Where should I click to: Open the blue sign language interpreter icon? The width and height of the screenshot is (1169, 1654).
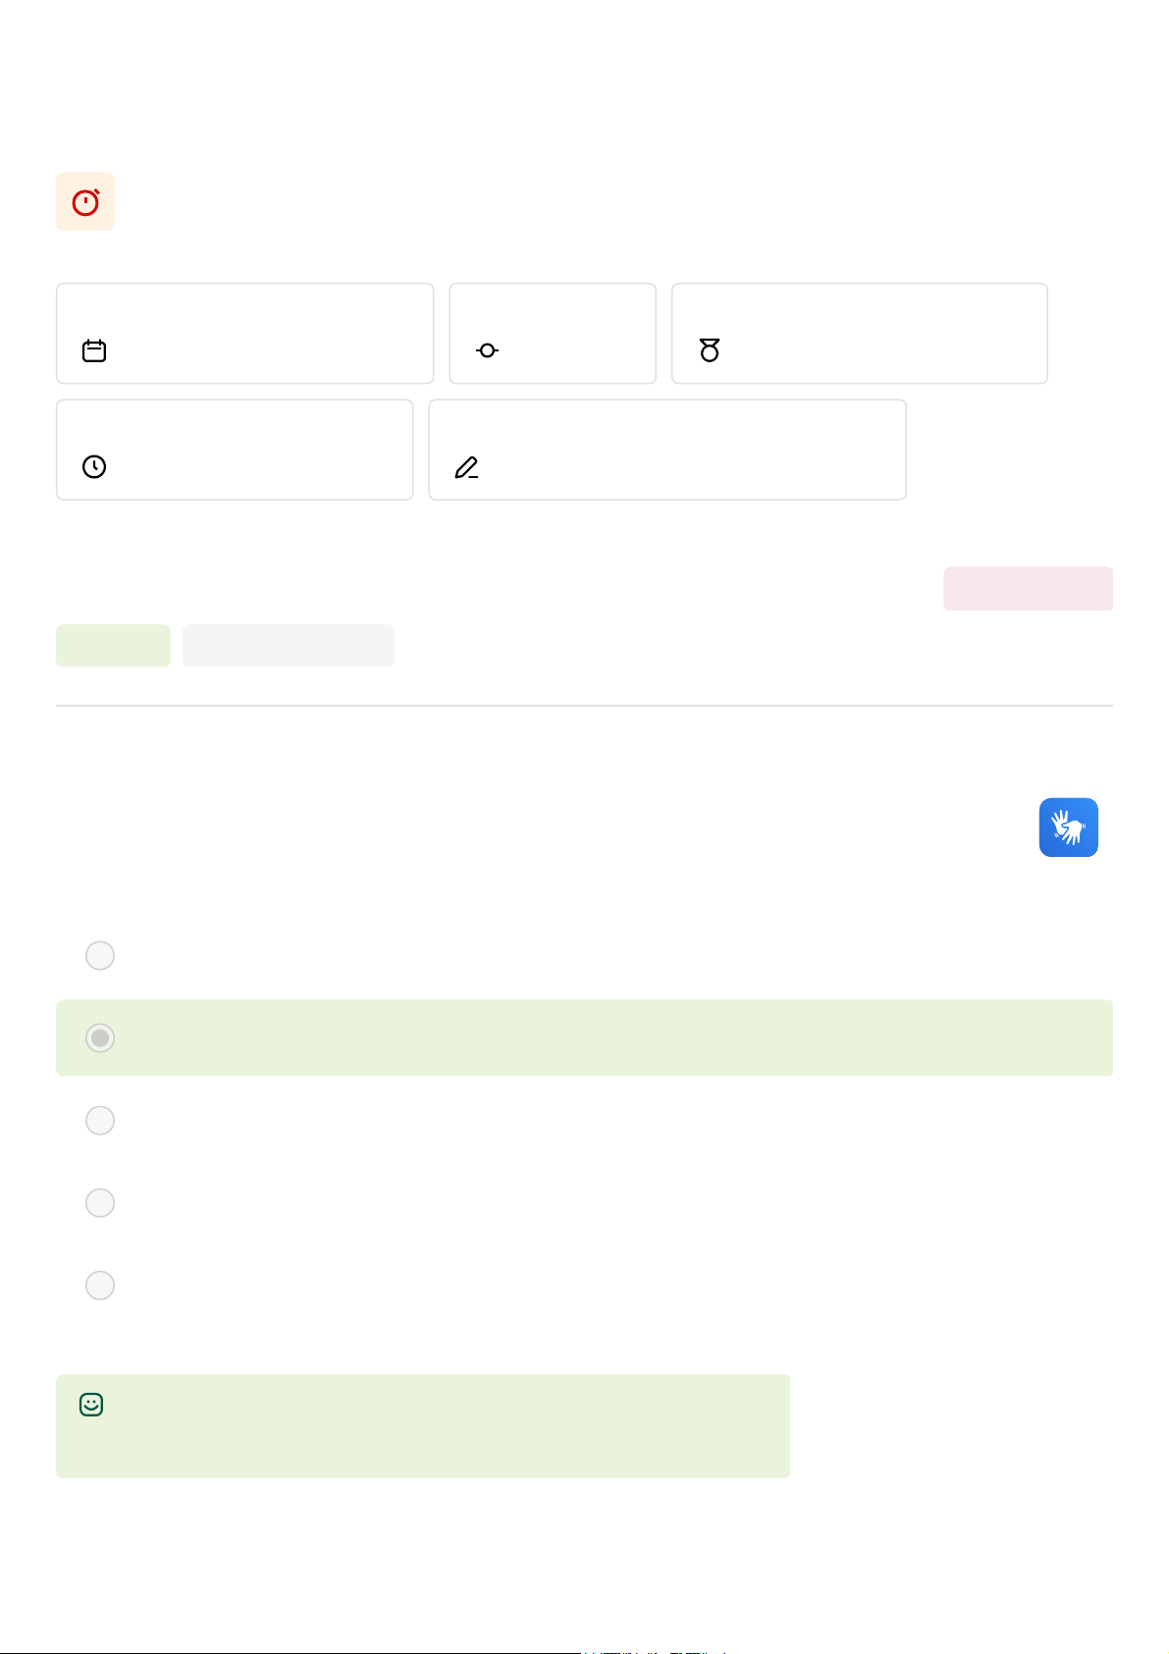tap(1068, 827)
